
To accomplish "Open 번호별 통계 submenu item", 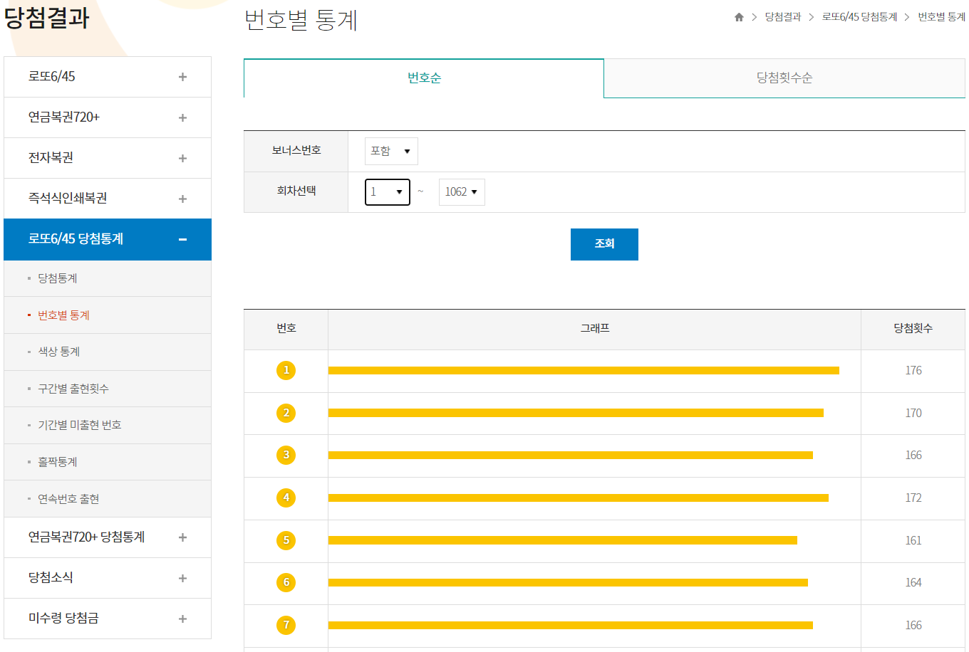I will pyautogui.click(x=63, y=315).
